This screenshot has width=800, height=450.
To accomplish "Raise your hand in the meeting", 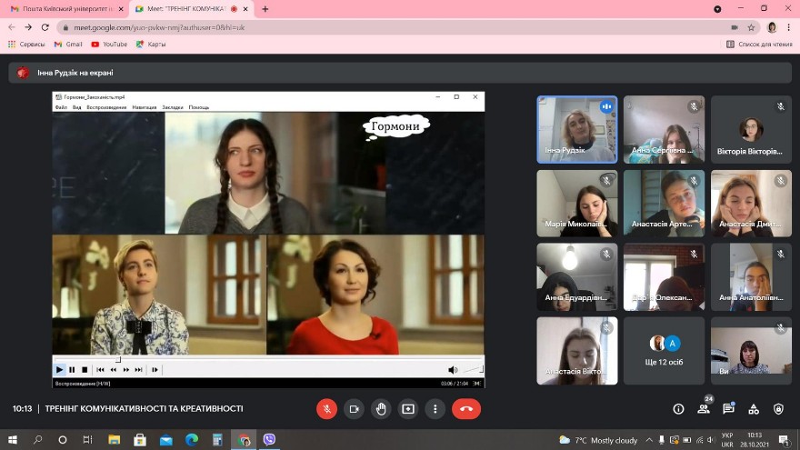I will tap(381, 409).
